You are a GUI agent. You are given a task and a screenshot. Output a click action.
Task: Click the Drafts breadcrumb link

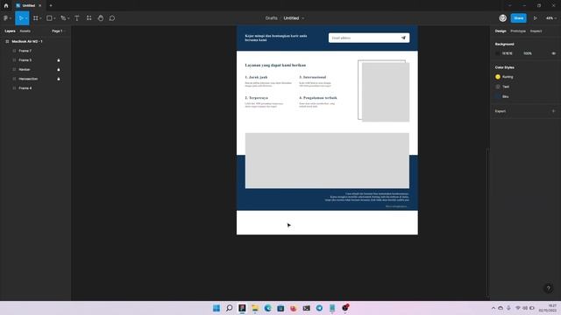[x=271, y=18]
